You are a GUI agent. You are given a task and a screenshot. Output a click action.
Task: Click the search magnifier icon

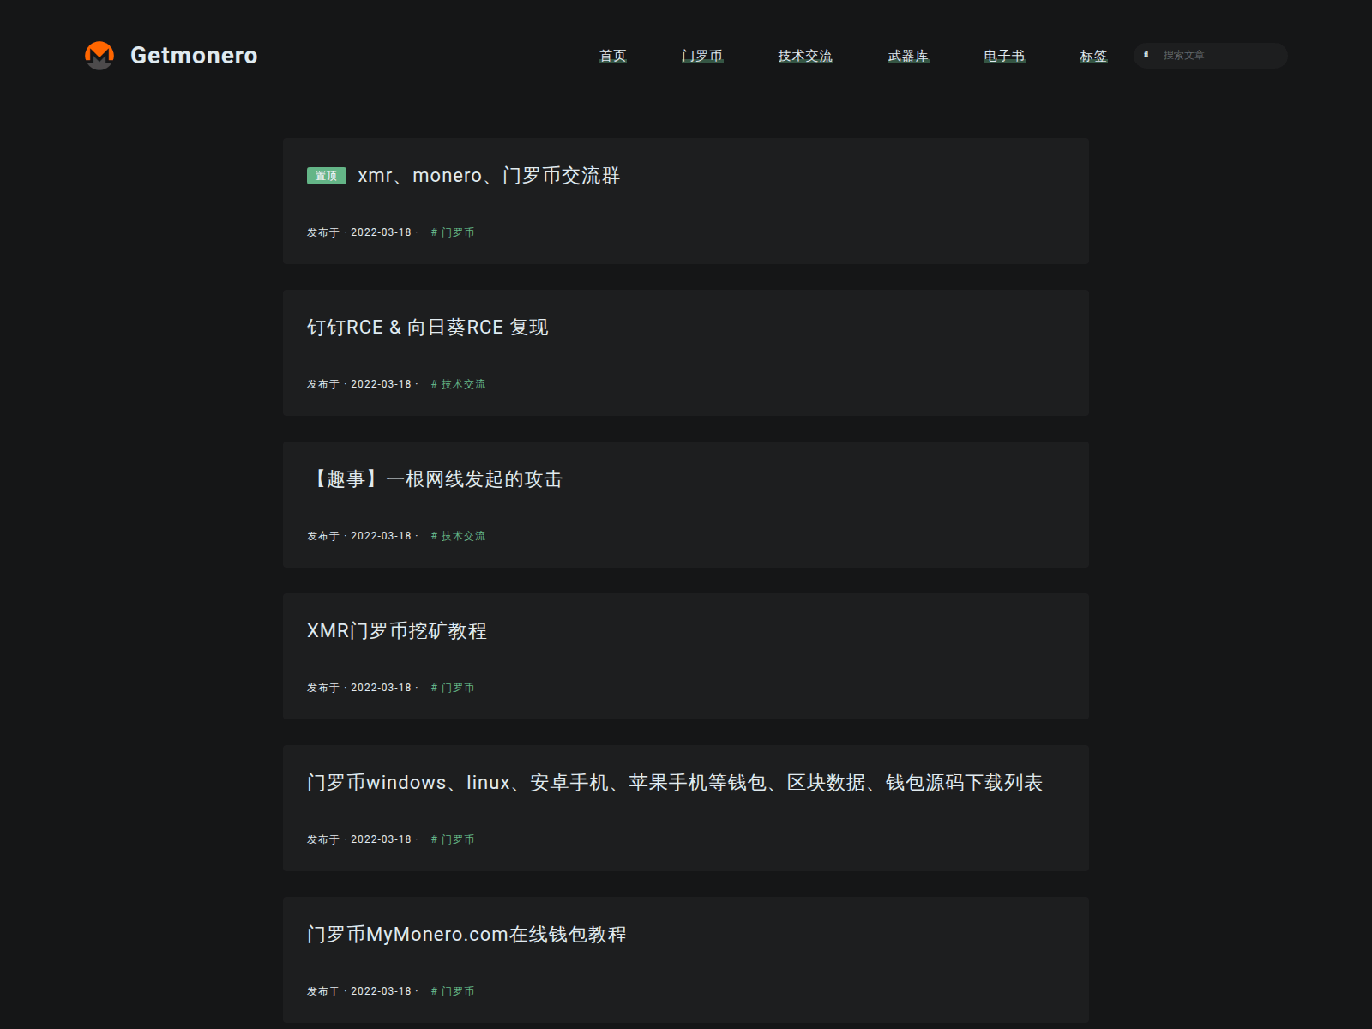click(1146, 55)
